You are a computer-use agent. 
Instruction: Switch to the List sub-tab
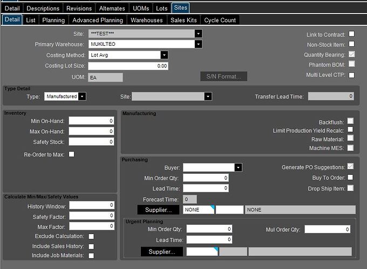31,20
